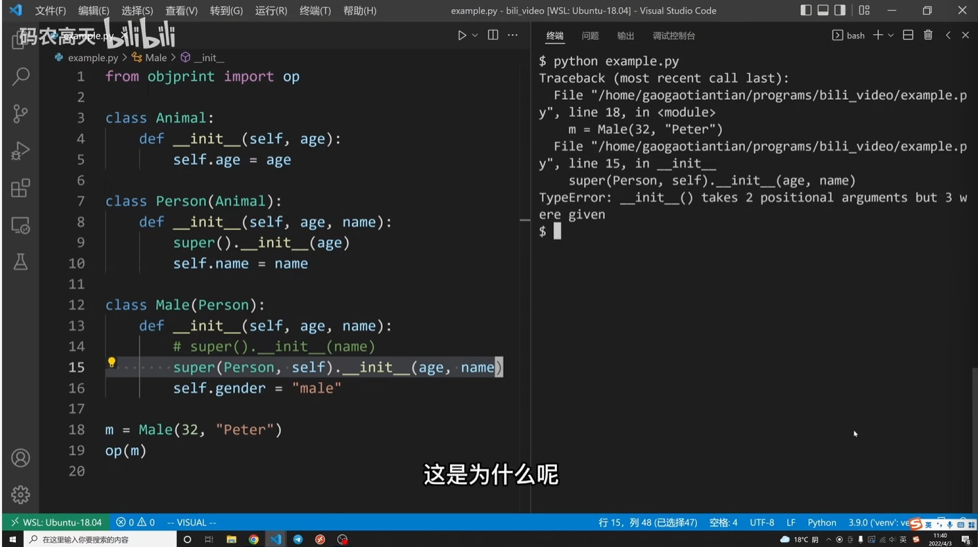Select the Python language indicator in status bar
The width and height of the screenshot is (978, 547).
coord(822,522)
